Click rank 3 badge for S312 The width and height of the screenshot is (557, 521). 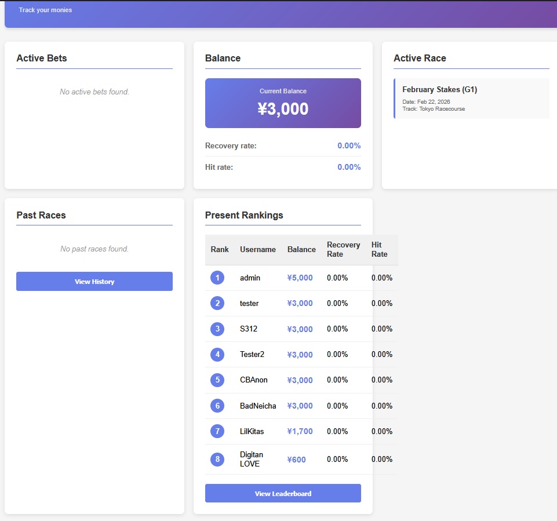[217, 329]
